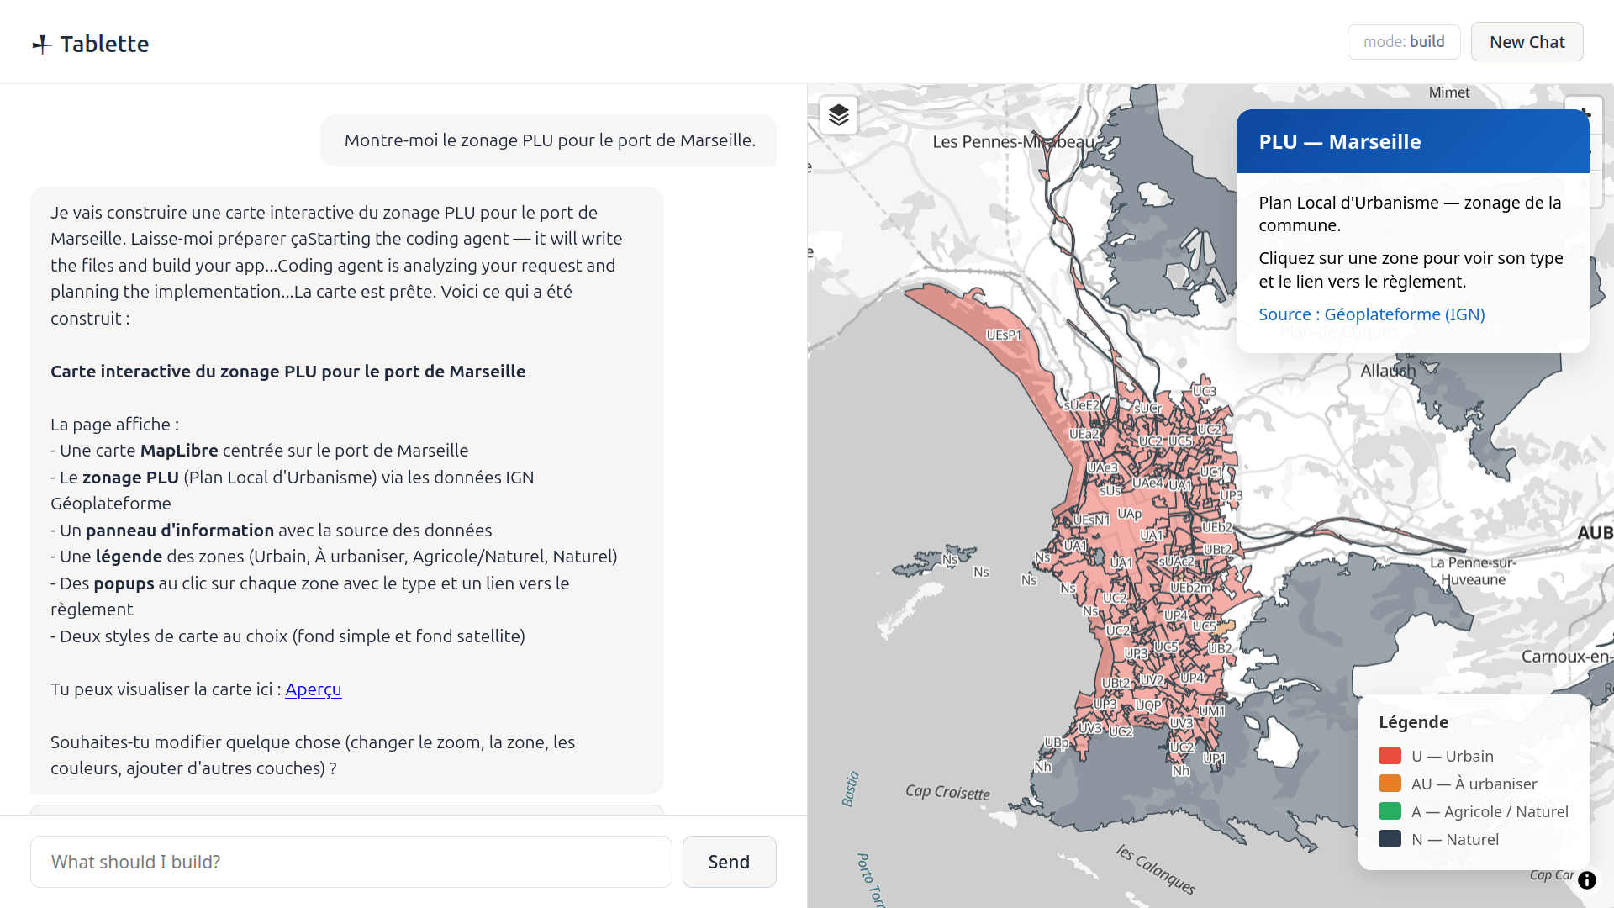
Task: Focus the 'What should I build?' input
Action: (351, 862)
